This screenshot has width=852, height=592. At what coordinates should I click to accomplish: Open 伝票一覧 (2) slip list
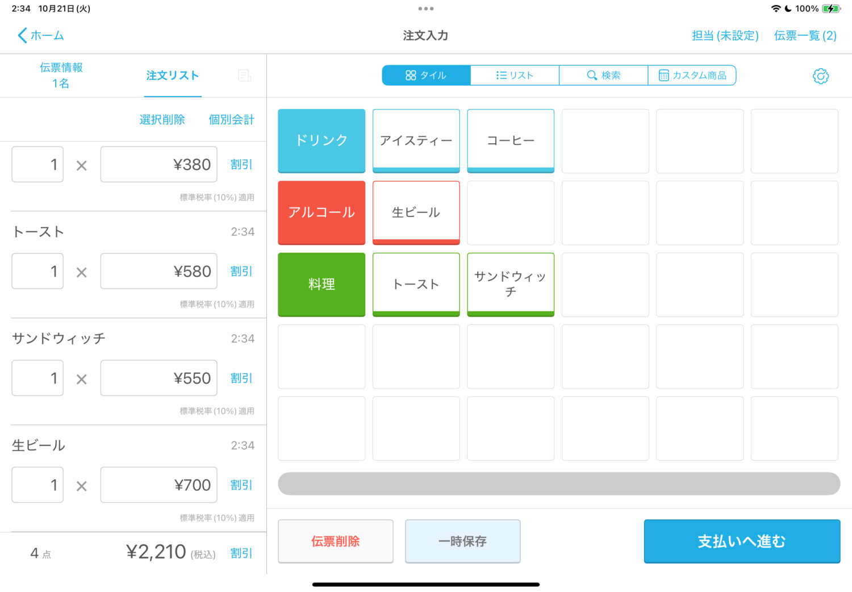pyautogui.click(x=805, y=36)
